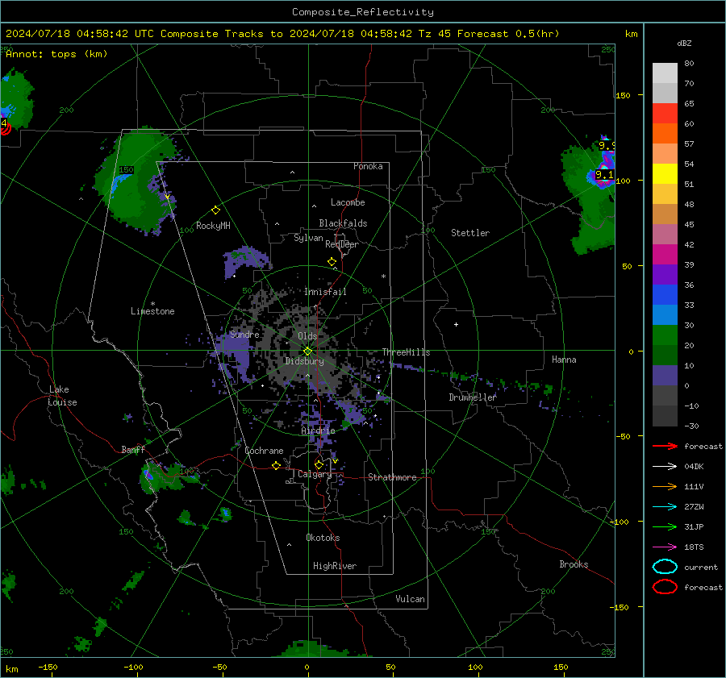Click the white plus marker west of Hanna
The image size is (726, 678).
(x=456, y=324)
